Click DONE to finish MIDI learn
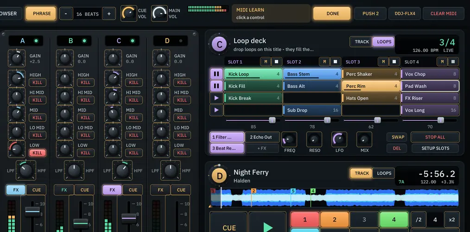Viewport: 470px width, 232px height. pos(332,13)
